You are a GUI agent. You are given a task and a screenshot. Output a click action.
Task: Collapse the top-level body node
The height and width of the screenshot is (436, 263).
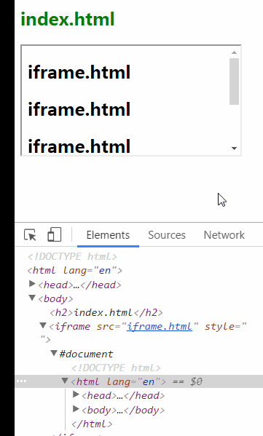[32, 298]
